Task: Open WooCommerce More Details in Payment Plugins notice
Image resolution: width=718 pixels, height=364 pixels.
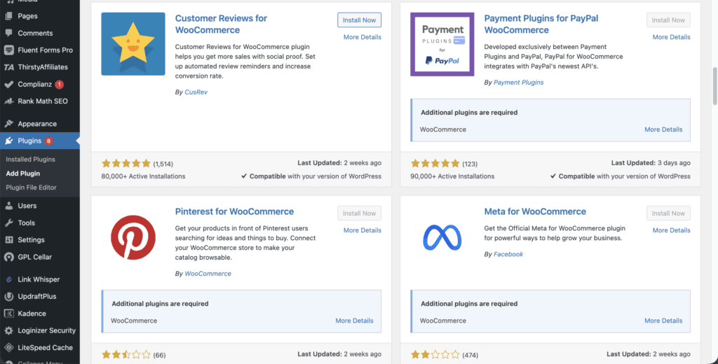Action: click(663, 129)
